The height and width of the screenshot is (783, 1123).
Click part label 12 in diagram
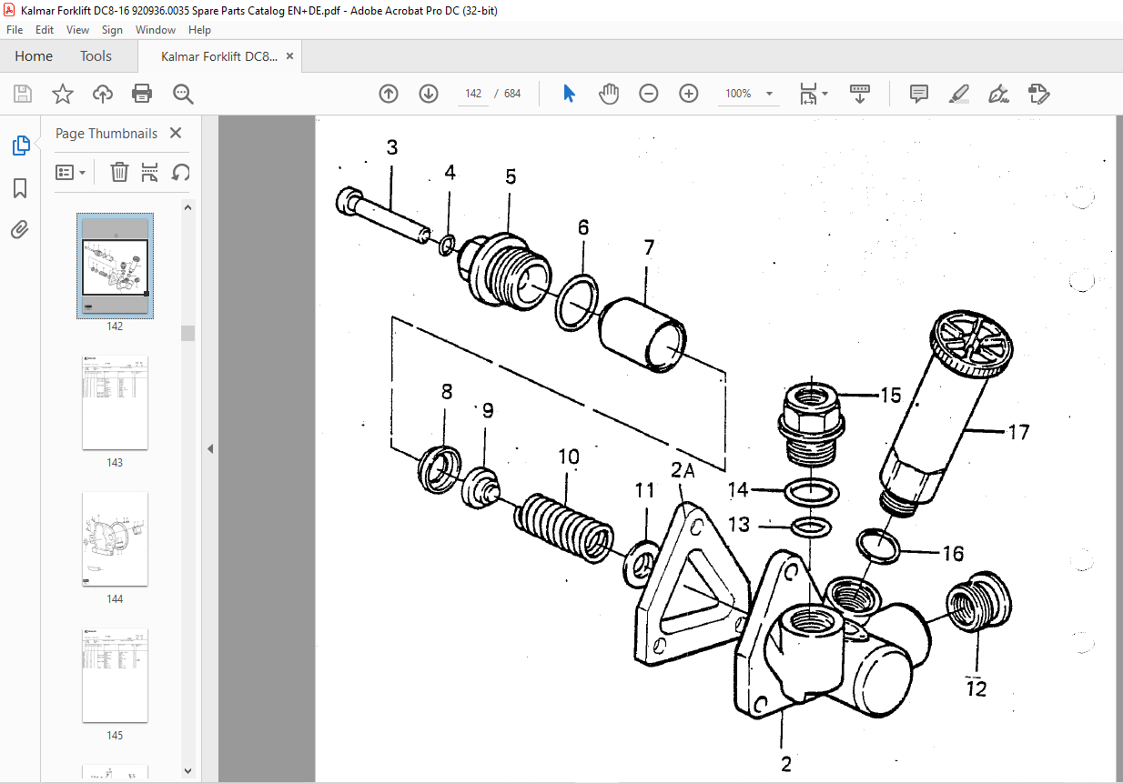coord(976,688)
